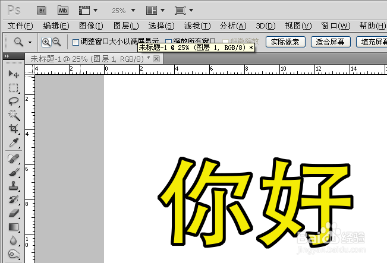The width and height of the screenshot is (387, 263).
Task: Click the view extras filmstrip icon
Action: point(84,10)
